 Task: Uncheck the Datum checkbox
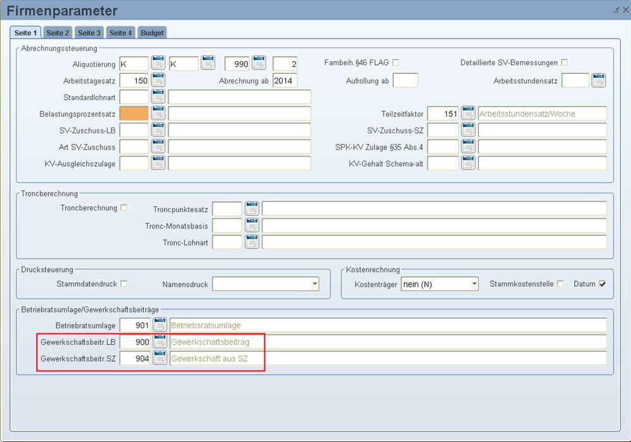pyautogui.click(x=602, y=284)
